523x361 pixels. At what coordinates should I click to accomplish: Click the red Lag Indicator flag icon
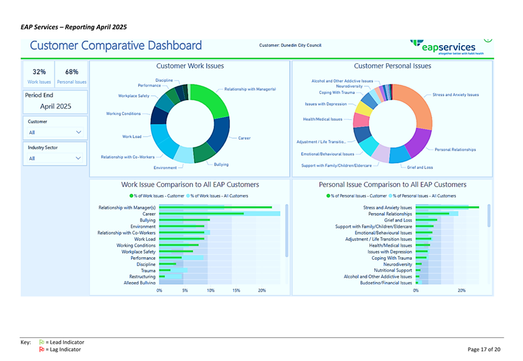click(x=42, y=349)
